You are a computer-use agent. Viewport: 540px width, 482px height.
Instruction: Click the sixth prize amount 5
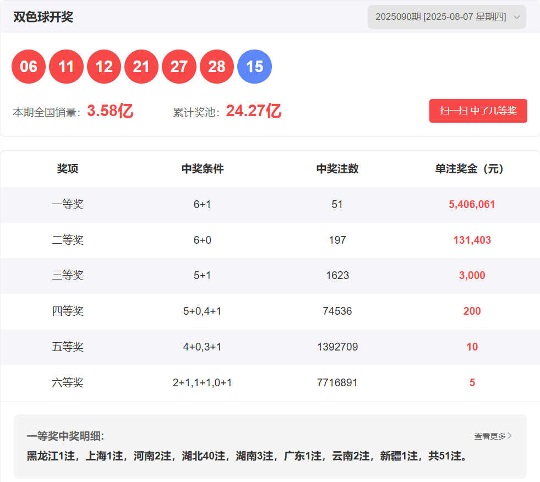[x=472, y=382]
